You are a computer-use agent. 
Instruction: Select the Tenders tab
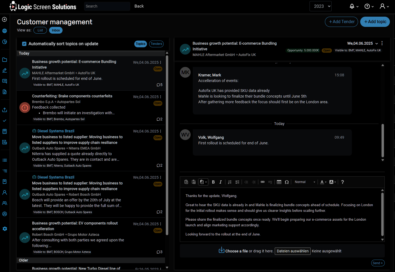(x=156, y=44)
